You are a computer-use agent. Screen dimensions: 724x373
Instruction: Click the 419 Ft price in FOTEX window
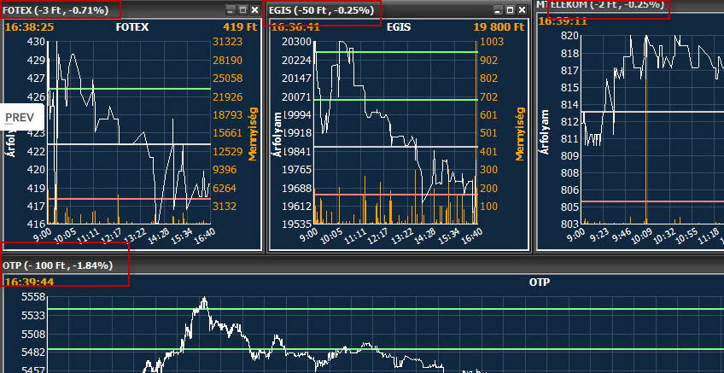(240, 27)
